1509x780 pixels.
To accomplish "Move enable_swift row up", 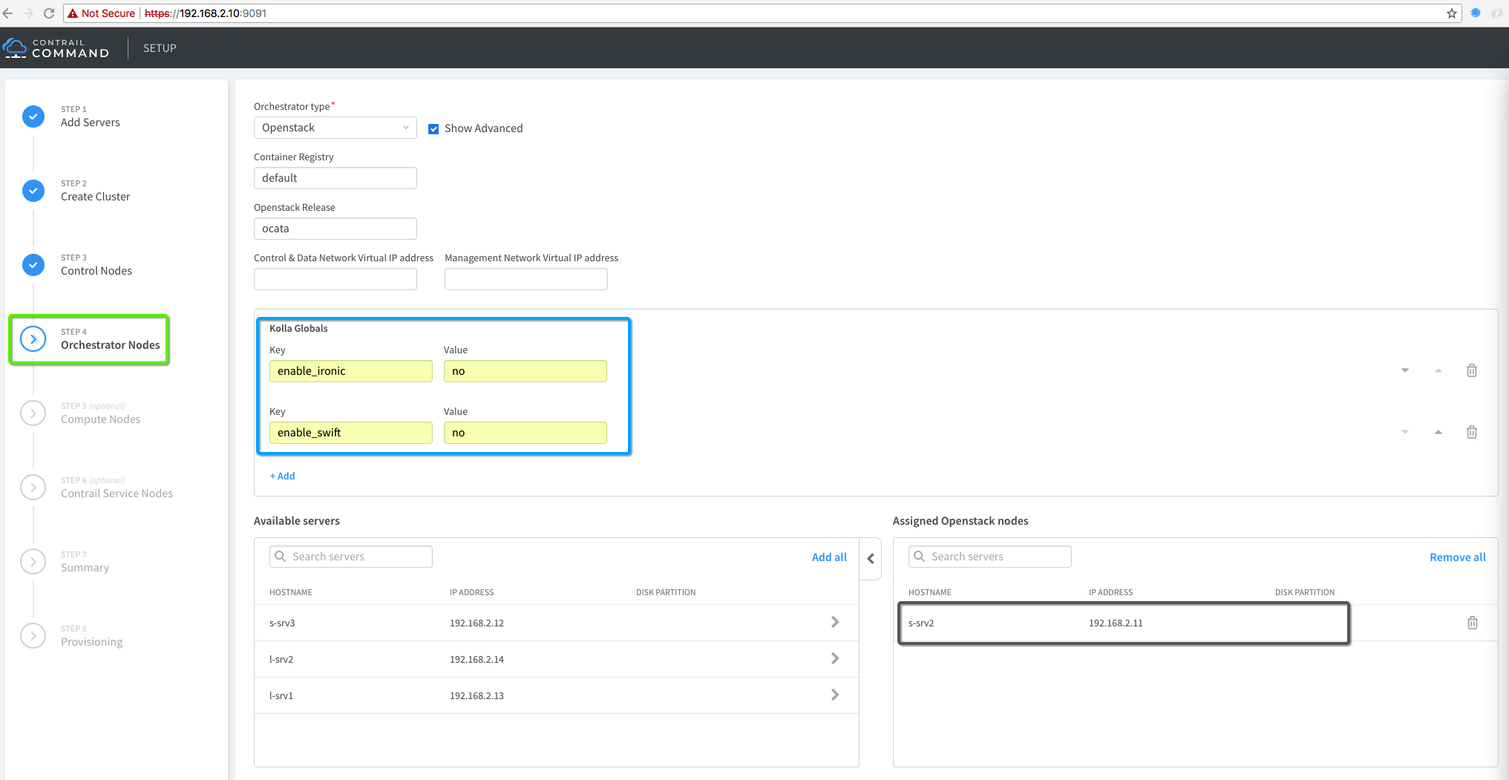I will click(1438, 432).
